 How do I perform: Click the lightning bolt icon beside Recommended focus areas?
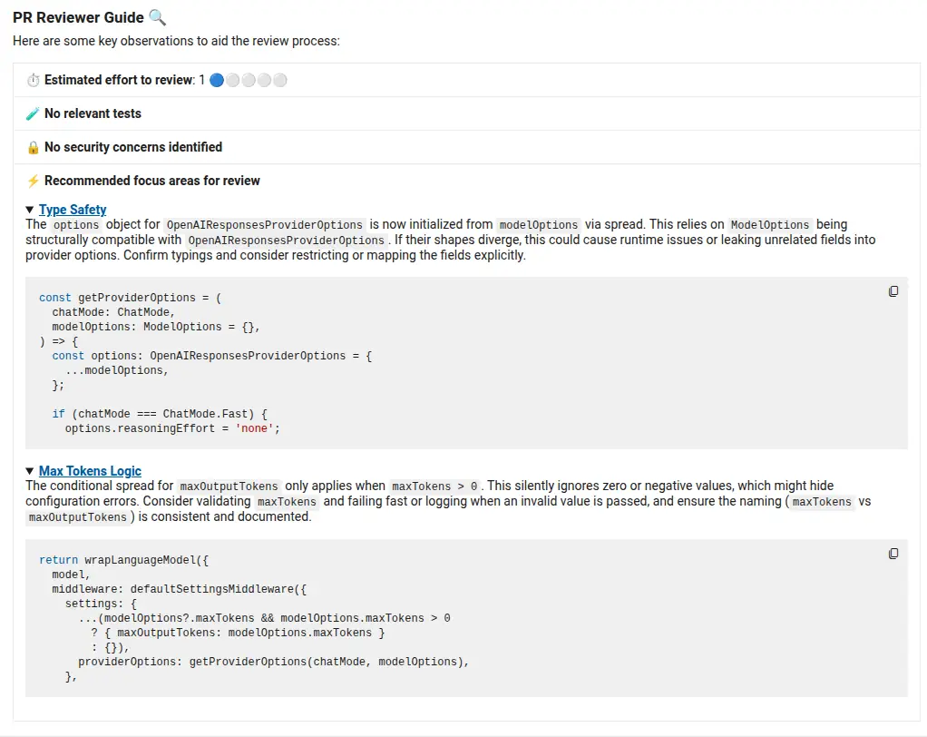[x=33, y=181]
